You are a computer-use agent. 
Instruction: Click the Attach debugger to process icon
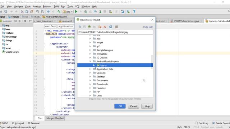(x=100, y=11)
